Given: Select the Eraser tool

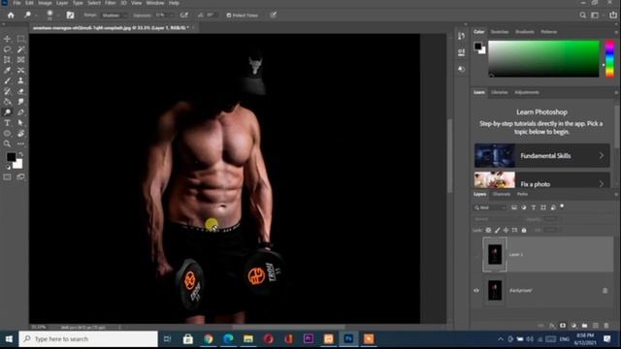Looking at the screenshot, I should click(x=20, y=91).
